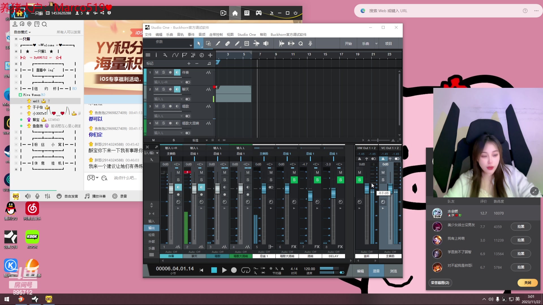The image size is (543, 305).
Task: Toggle monitor on the 唱歌 track
Action: (177, 106)
